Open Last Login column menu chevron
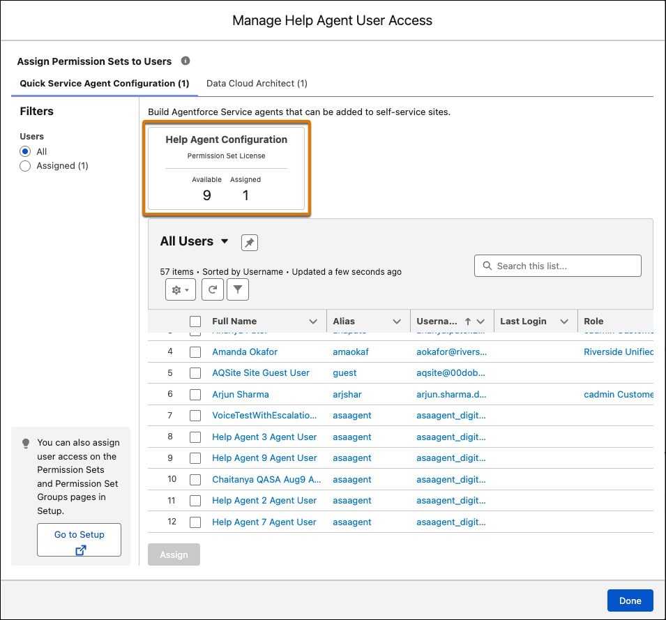This screenshot has width=666, height=620. (x=564, y=322)
